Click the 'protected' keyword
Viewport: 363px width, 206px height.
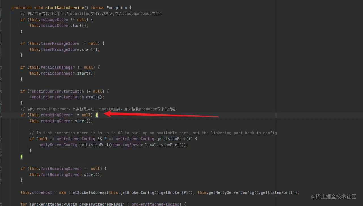pyautogui.click(x=22, y=8)
